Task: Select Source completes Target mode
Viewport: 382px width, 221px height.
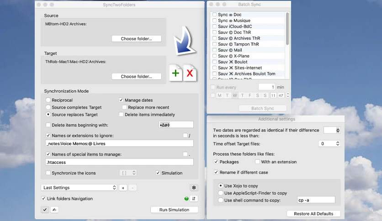Action: [x=48, y=107]
